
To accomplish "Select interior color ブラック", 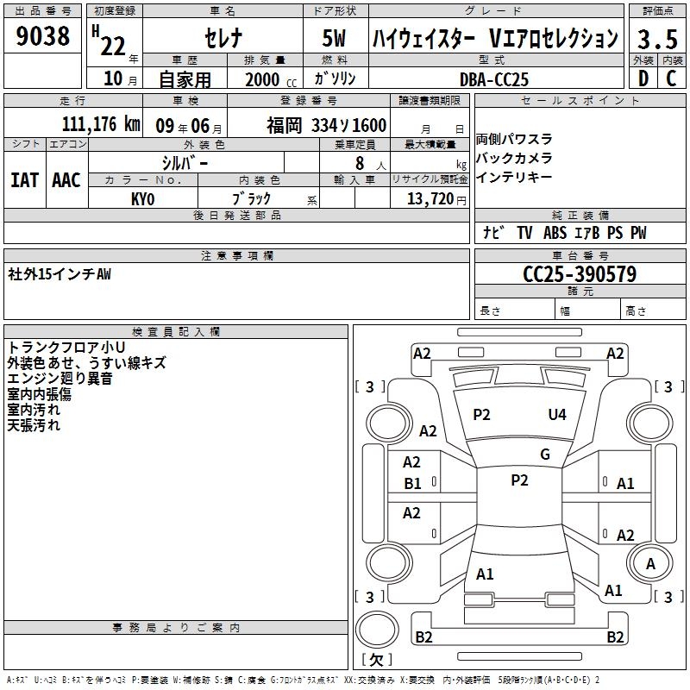I will [251, 198].
